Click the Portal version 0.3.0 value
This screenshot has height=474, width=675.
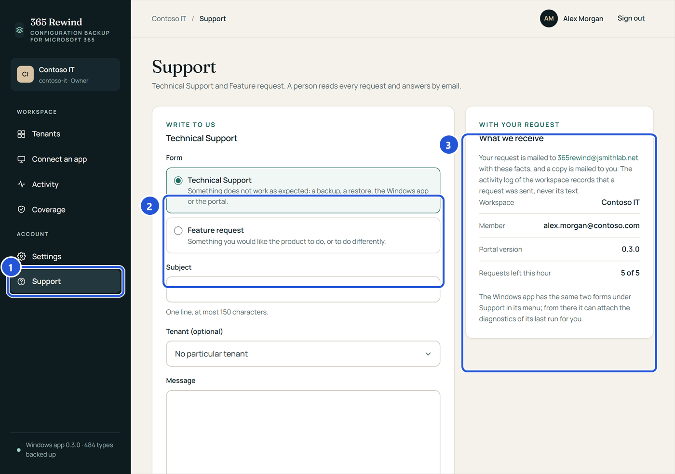tap(631, 250)
